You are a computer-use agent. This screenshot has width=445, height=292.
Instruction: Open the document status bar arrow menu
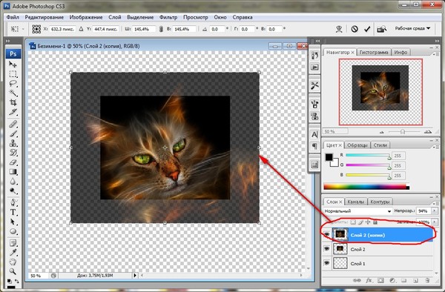[x=135, y=275]
